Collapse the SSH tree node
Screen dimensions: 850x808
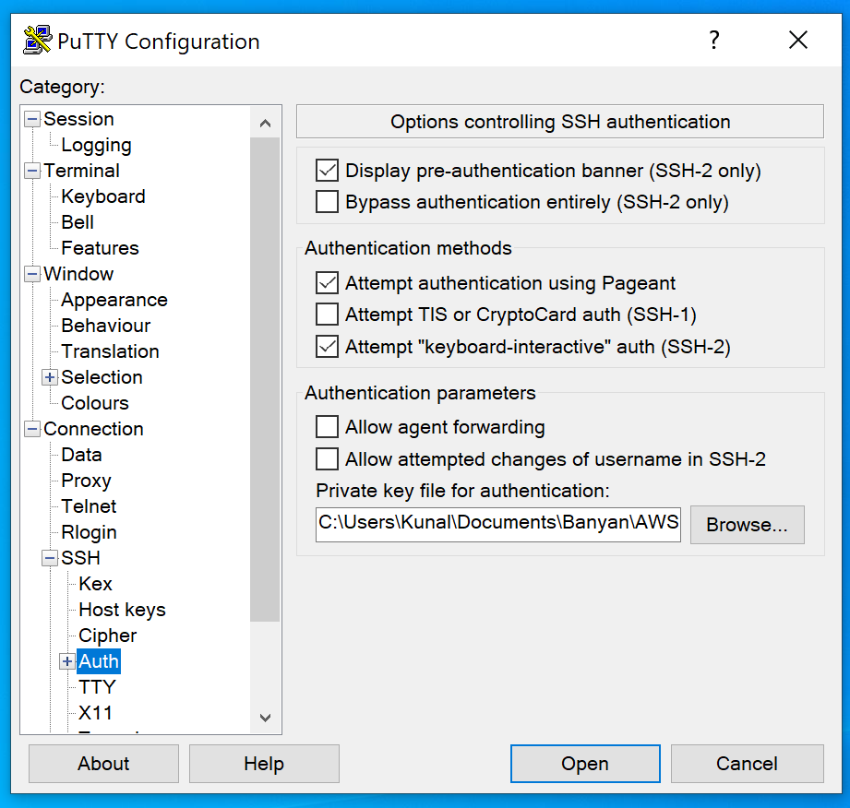click(50, 558)
